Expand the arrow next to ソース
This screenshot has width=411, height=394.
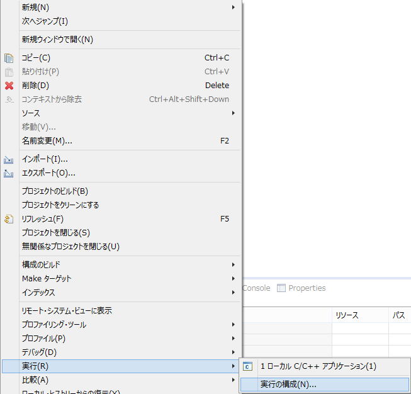pyautogui.click(x=234, y=113)
